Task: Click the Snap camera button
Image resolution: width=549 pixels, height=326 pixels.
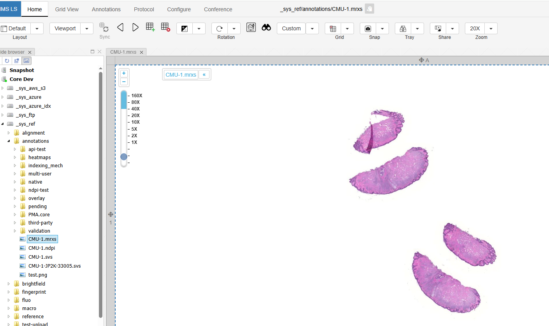Action: (368, 28)
